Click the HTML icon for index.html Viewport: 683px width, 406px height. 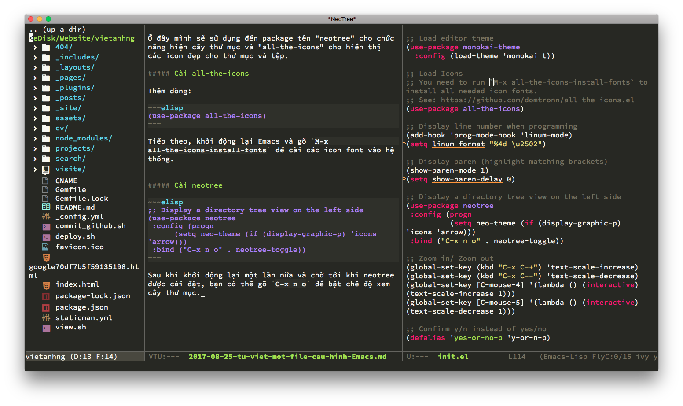46,284
